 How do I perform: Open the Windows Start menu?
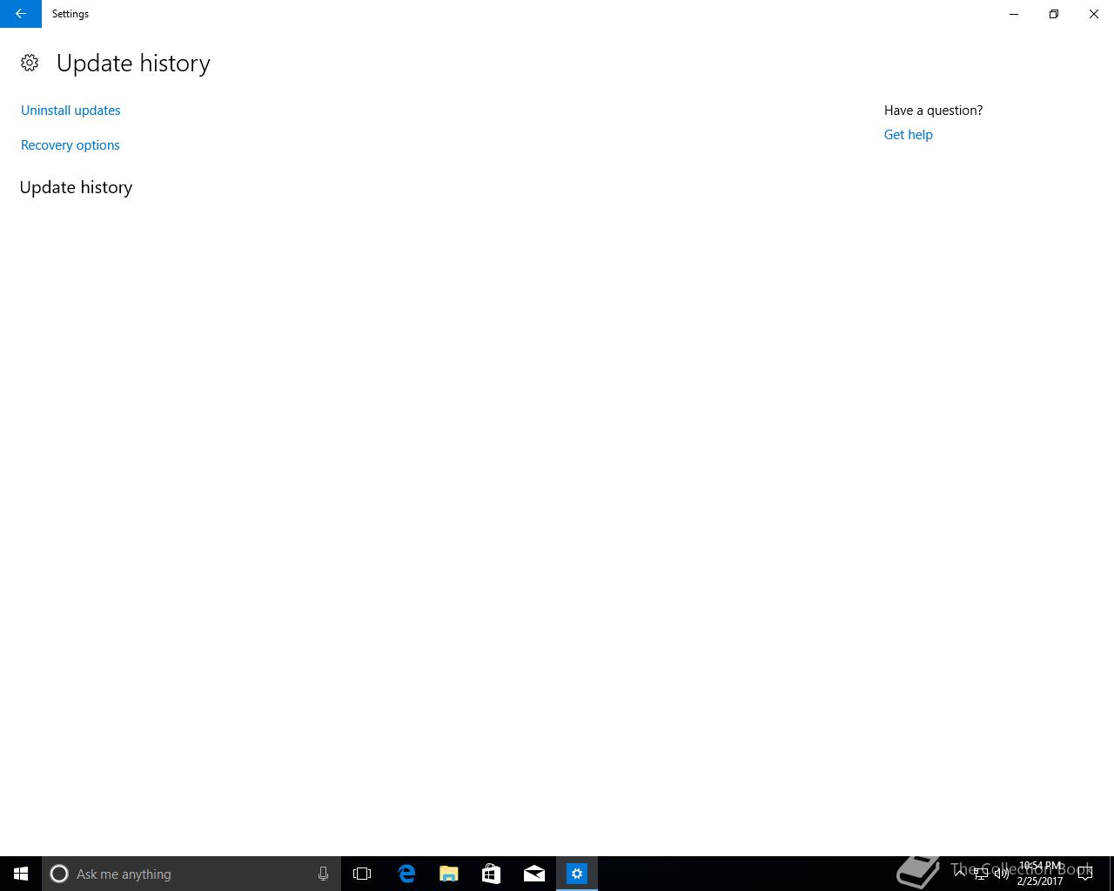point(21,874)
